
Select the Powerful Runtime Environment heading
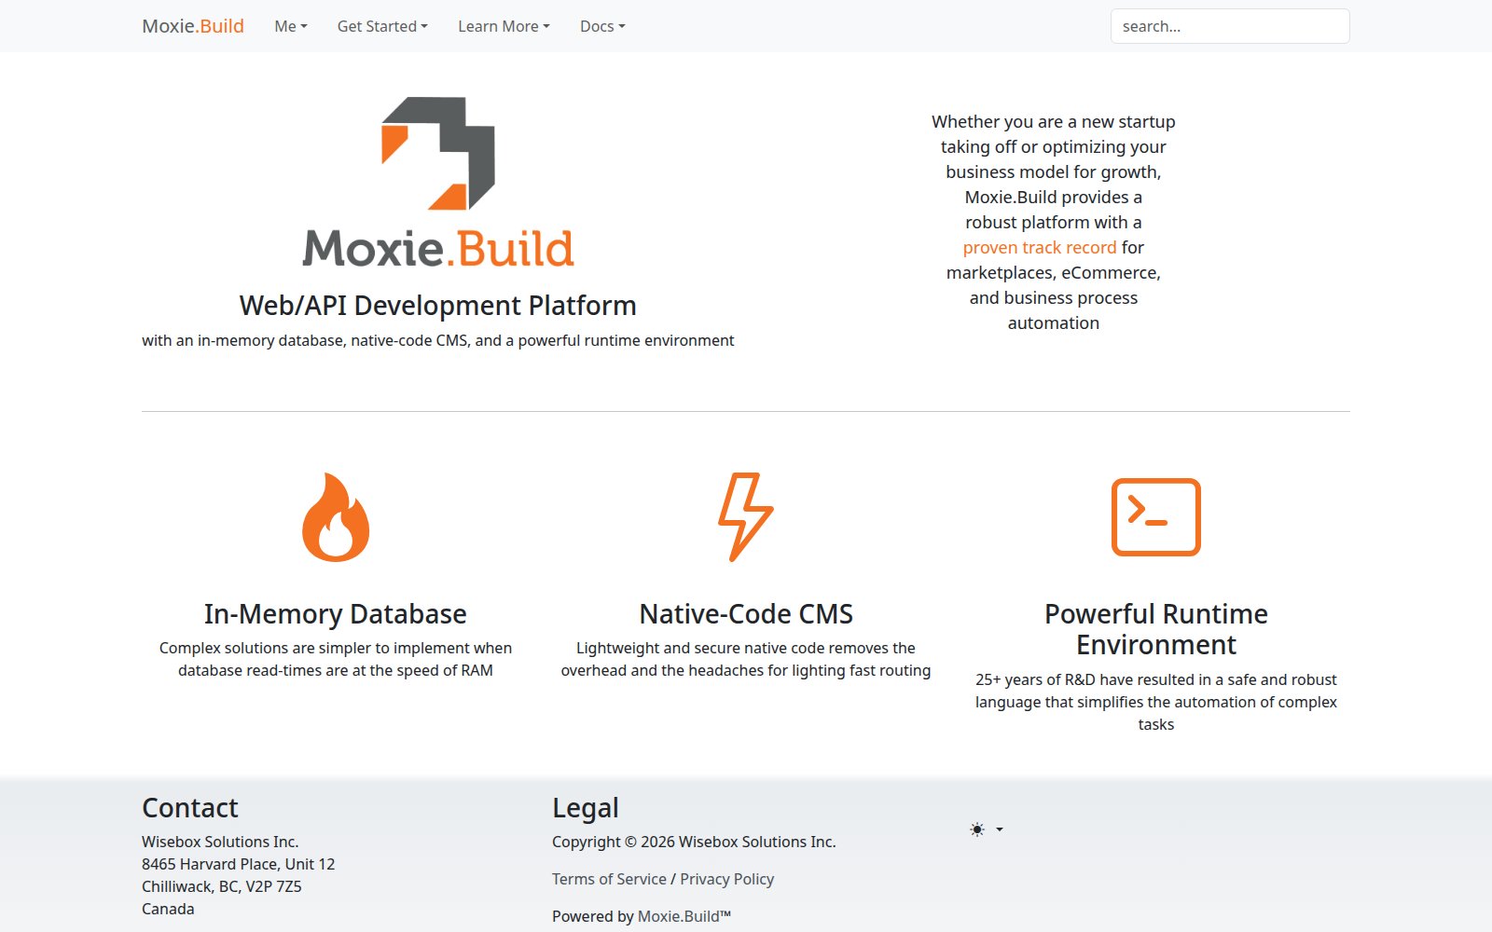pos(1156,629)
